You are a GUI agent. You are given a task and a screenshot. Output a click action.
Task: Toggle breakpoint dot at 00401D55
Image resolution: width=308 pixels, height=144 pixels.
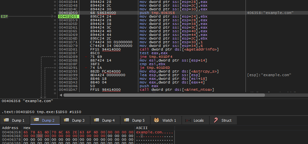tap(55, 16)
